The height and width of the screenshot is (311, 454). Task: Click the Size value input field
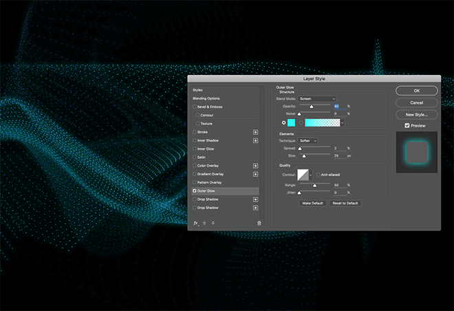tap(338, 156)
